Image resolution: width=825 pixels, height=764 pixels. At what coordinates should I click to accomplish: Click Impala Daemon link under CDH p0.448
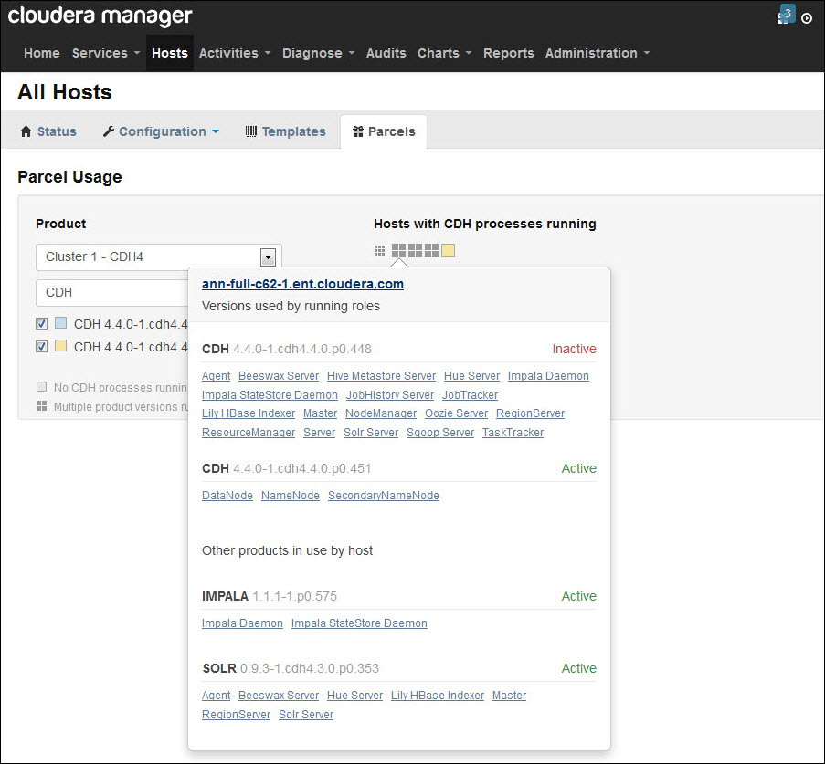(x=548, y=376)
